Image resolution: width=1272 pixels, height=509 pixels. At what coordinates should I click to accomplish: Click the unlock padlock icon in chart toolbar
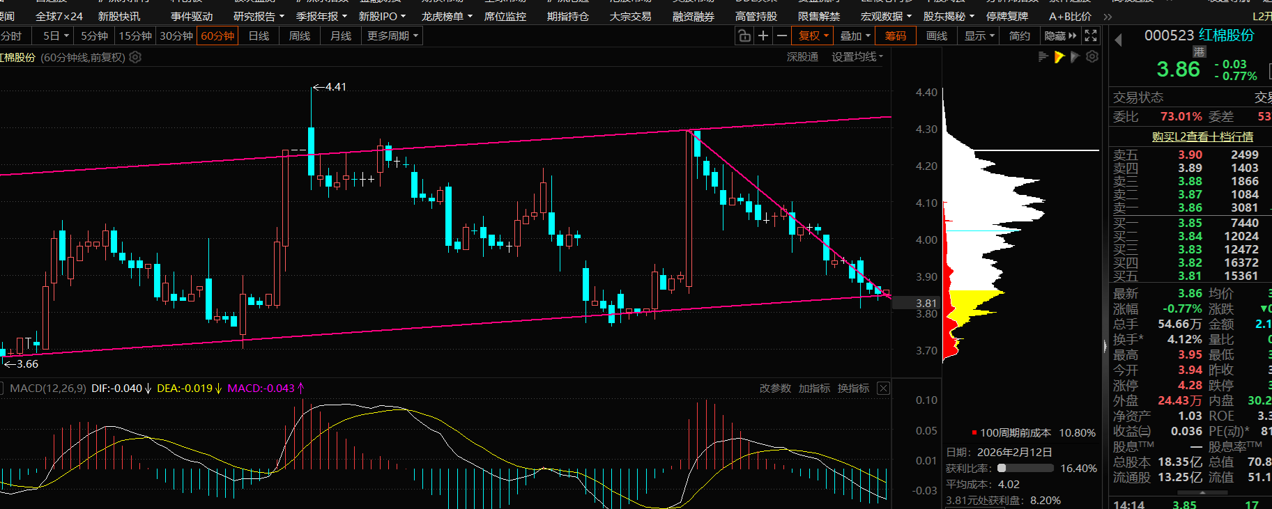(x=744, y=36)
